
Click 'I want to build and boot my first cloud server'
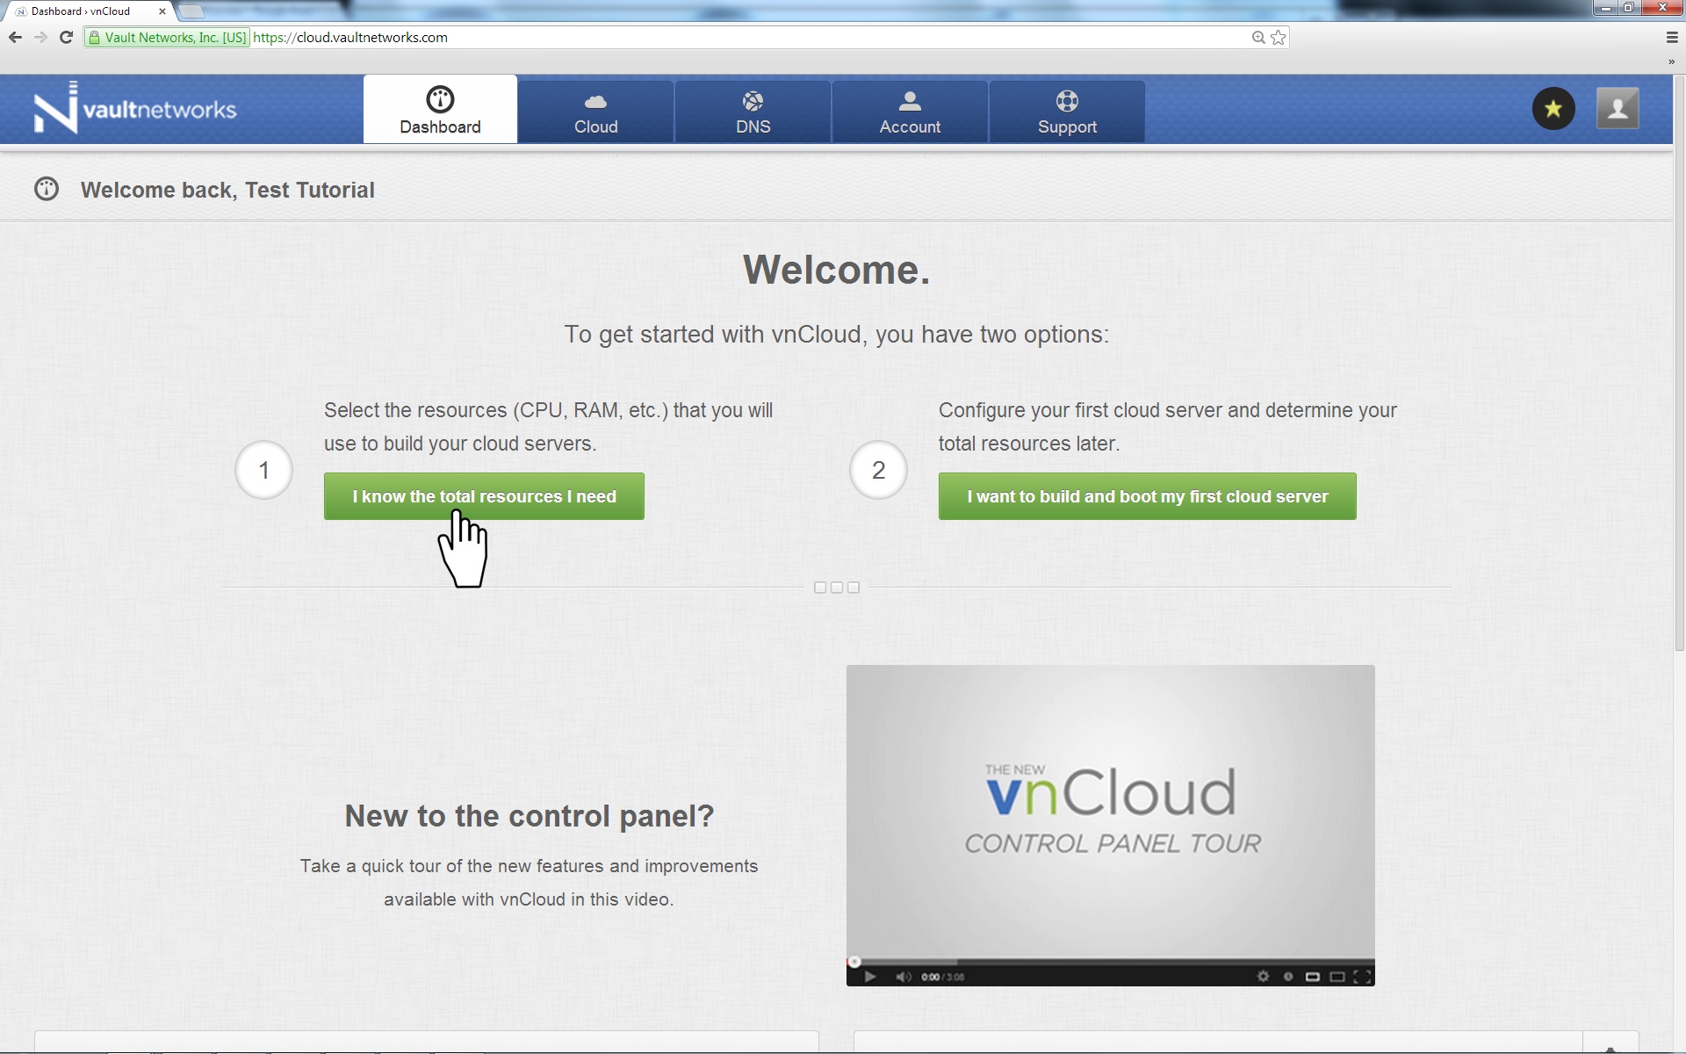coord(1147,496)
